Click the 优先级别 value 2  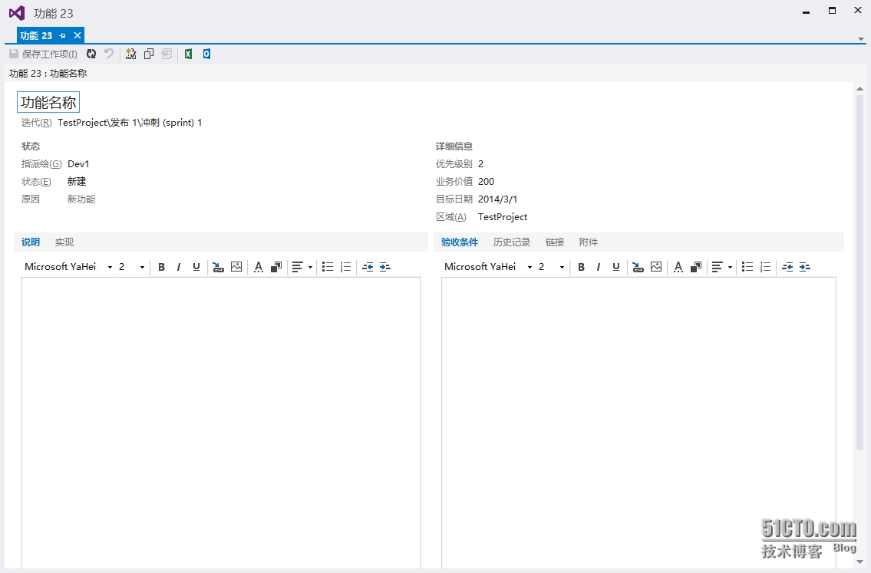point(480,164)
